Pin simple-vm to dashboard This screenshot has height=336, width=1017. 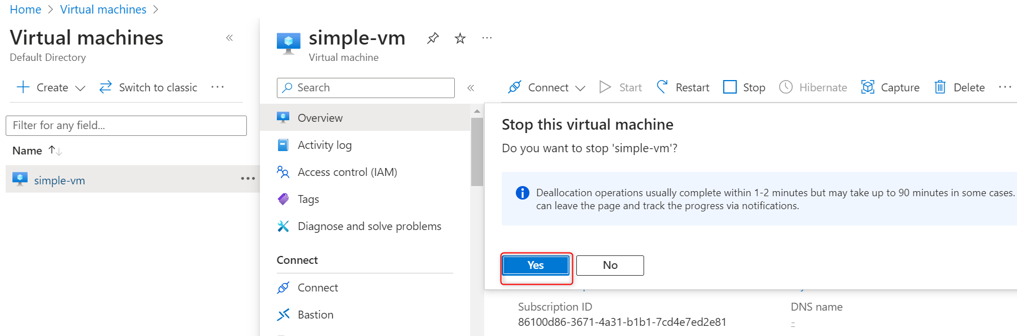coord(433,38)
